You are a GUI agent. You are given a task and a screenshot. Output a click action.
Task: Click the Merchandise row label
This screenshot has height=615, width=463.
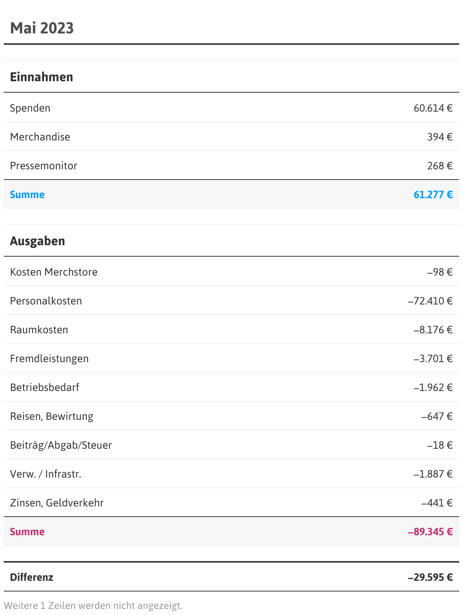(x=40, y=137)
